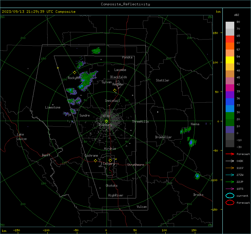Click the RockyMH label
The height and width of the screenshot is (234, 251).
coord(74,78)
